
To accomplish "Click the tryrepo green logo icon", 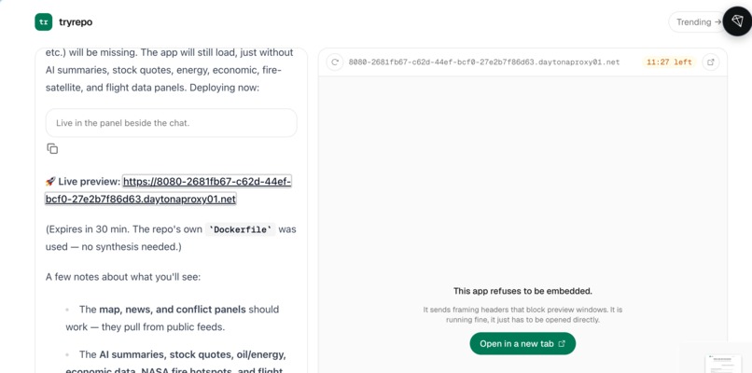I will 44,22.
